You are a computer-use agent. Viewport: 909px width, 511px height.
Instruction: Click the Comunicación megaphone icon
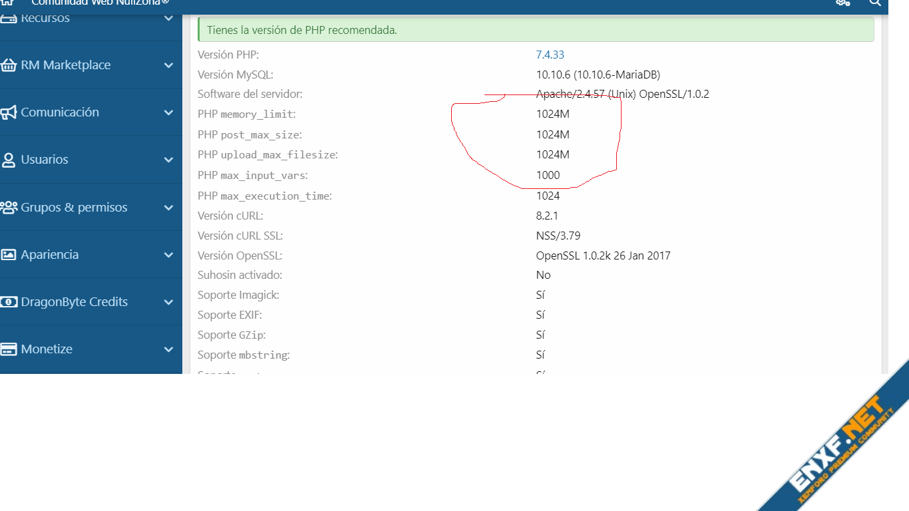(9, 112)
